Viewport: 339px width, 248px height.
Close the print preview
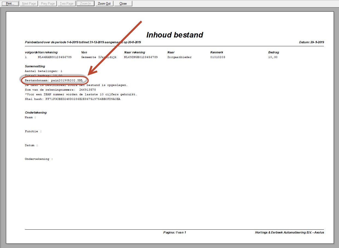[123, 4]
